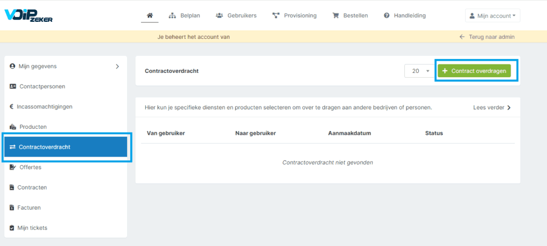Open Mijn gegevens in sidebar
Image resolution: width=547 pixels, height=246 pixels.
coord(66,66)
